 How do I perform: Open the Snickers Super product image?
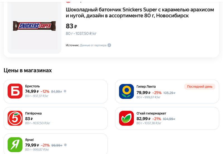click(x=34, y=26)
